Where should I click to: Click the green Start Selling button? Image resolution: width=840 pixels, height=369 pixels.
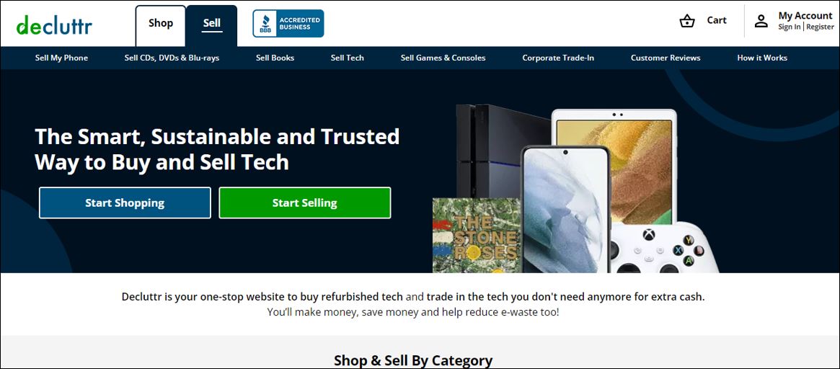(x=305, y=203)
